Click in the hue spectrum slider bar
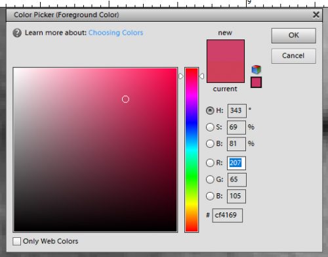Viewport: 328px width, 257px height. (192, 150)
